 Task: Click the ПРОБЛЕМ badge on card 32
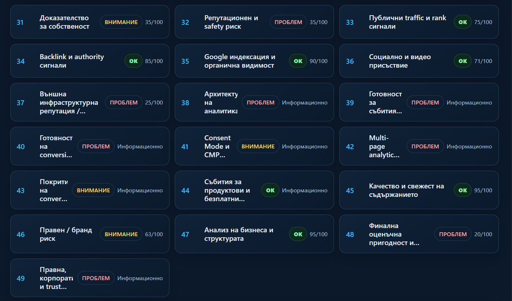tap(288, 22)
